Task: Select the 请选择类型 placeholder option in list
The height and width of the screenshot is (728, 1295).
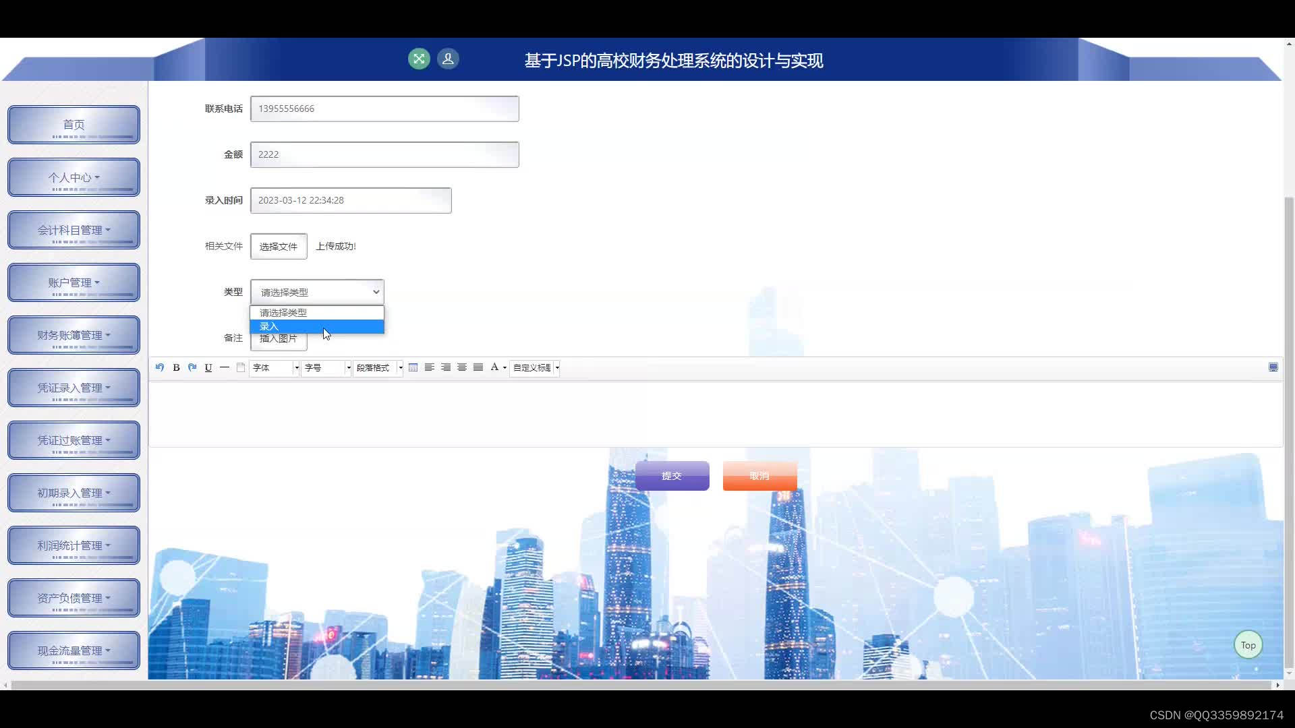Action: point(317,313)
